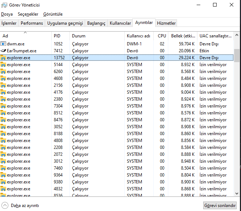Switch to the Kullanıcılar tab
Viewport: 241px width, 211px height.
(120, 23)
